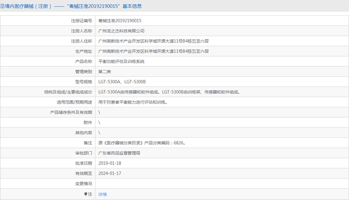Click the 产品储存条件及有效期 label

pyautogui.click(x=71, y=112)
